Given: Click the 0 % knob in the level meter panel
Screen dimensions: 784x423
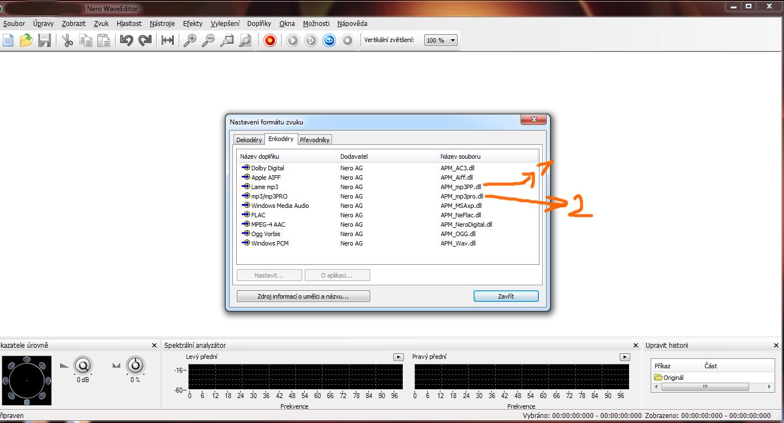Looking at the screenshot, I should pos(136,365).
